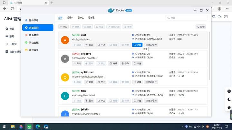The height and width of the screenshot is (130, 232).
Task: Open the browser profile avatar
Action: pos(219,9)
